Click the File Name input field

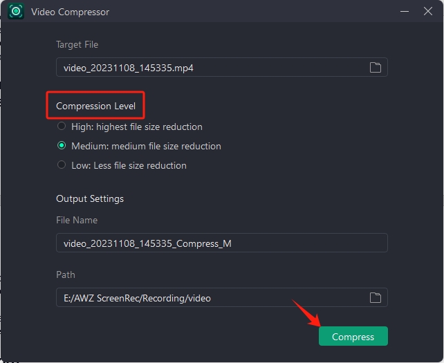222,243
